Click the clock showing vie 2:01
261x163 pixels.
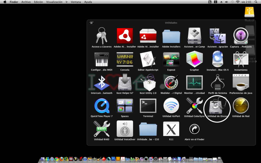(x=246, y=2)
